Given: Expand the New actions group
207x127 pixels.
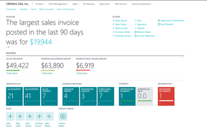Looking at the screenshot, I should (x=138, y=21).
